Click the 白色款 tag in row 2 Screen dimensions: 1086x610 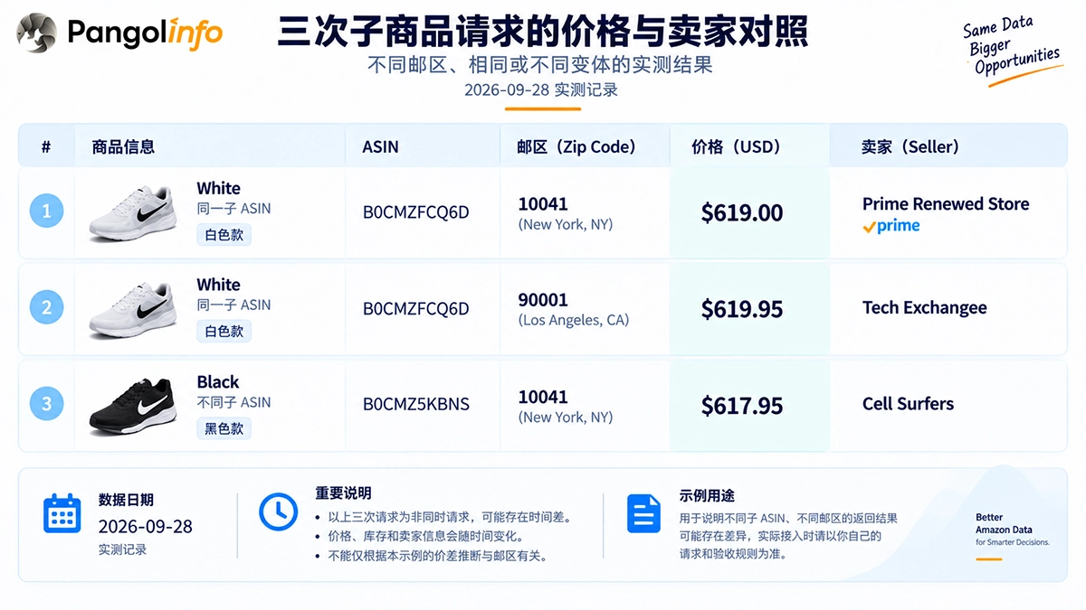(x=224, y=332)
